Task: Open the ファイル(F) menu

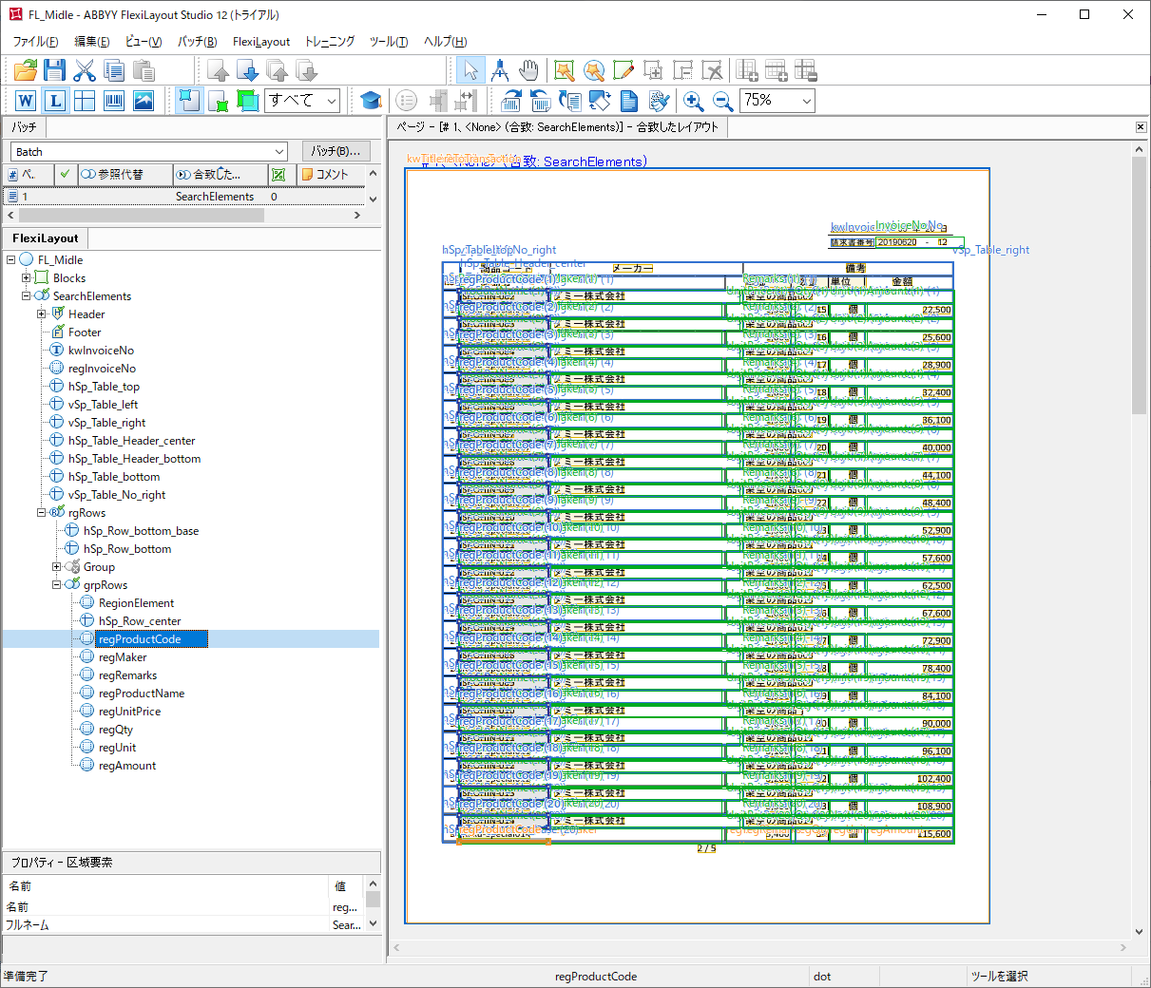Action: pyautogui.click(x=35, y=42)
